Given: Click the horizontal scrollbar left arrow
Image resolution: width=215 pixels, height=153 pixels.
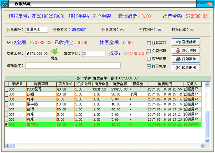Looking at the screenshot, I should pos(7,146).
